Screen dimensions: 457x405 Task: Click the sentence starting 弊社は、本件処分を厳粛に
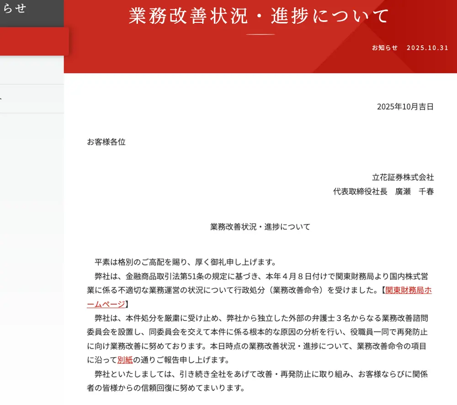tap(258, 339)
